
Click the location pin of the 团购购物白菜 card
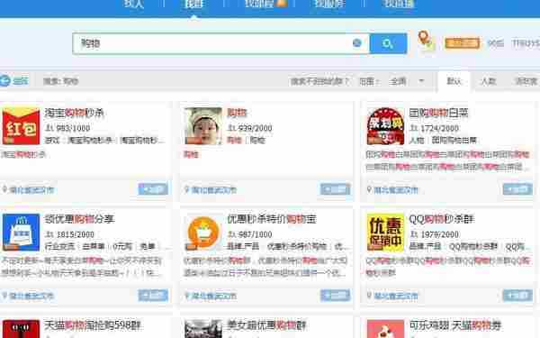point(369,189)
